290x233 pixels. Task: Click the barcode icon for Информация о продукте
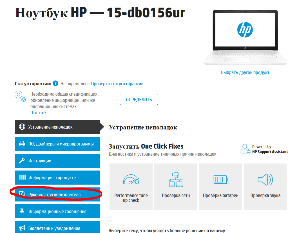[23, 177]
